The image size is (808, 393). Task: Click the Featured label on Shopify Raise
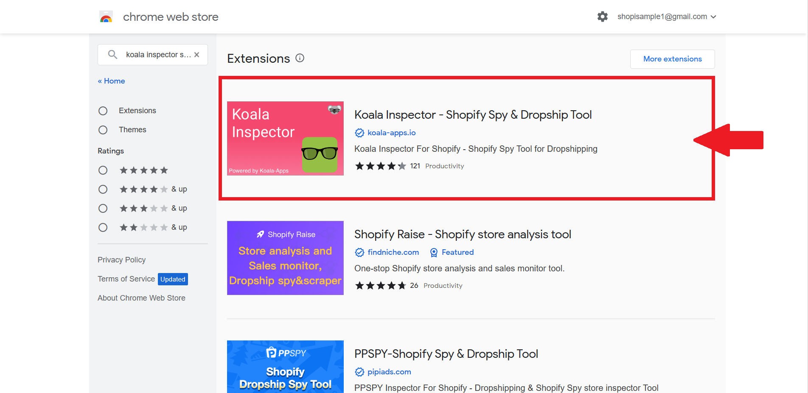point(457,252)
